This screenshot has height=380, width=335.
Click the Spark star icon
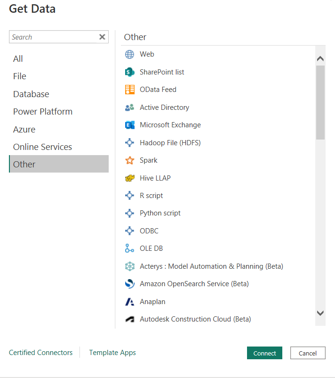point(129,160)
